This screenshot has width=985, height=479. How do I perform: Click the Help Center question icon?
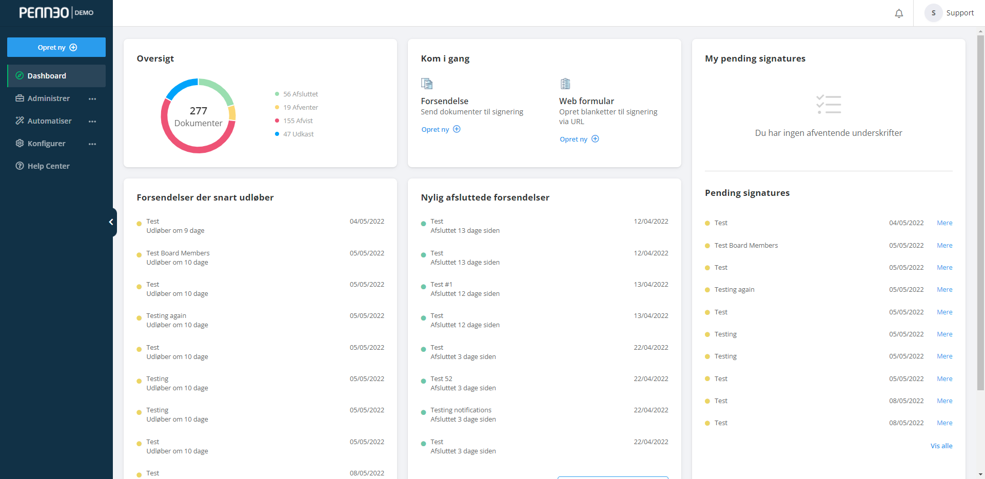[x=19, y=166]
